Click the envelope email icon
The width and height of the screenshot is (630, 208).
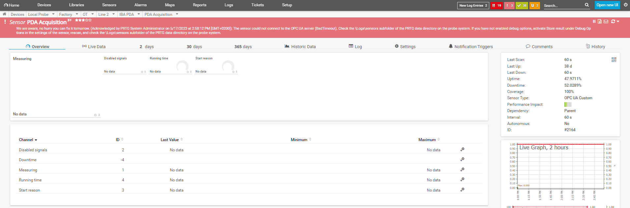(606, 21)
